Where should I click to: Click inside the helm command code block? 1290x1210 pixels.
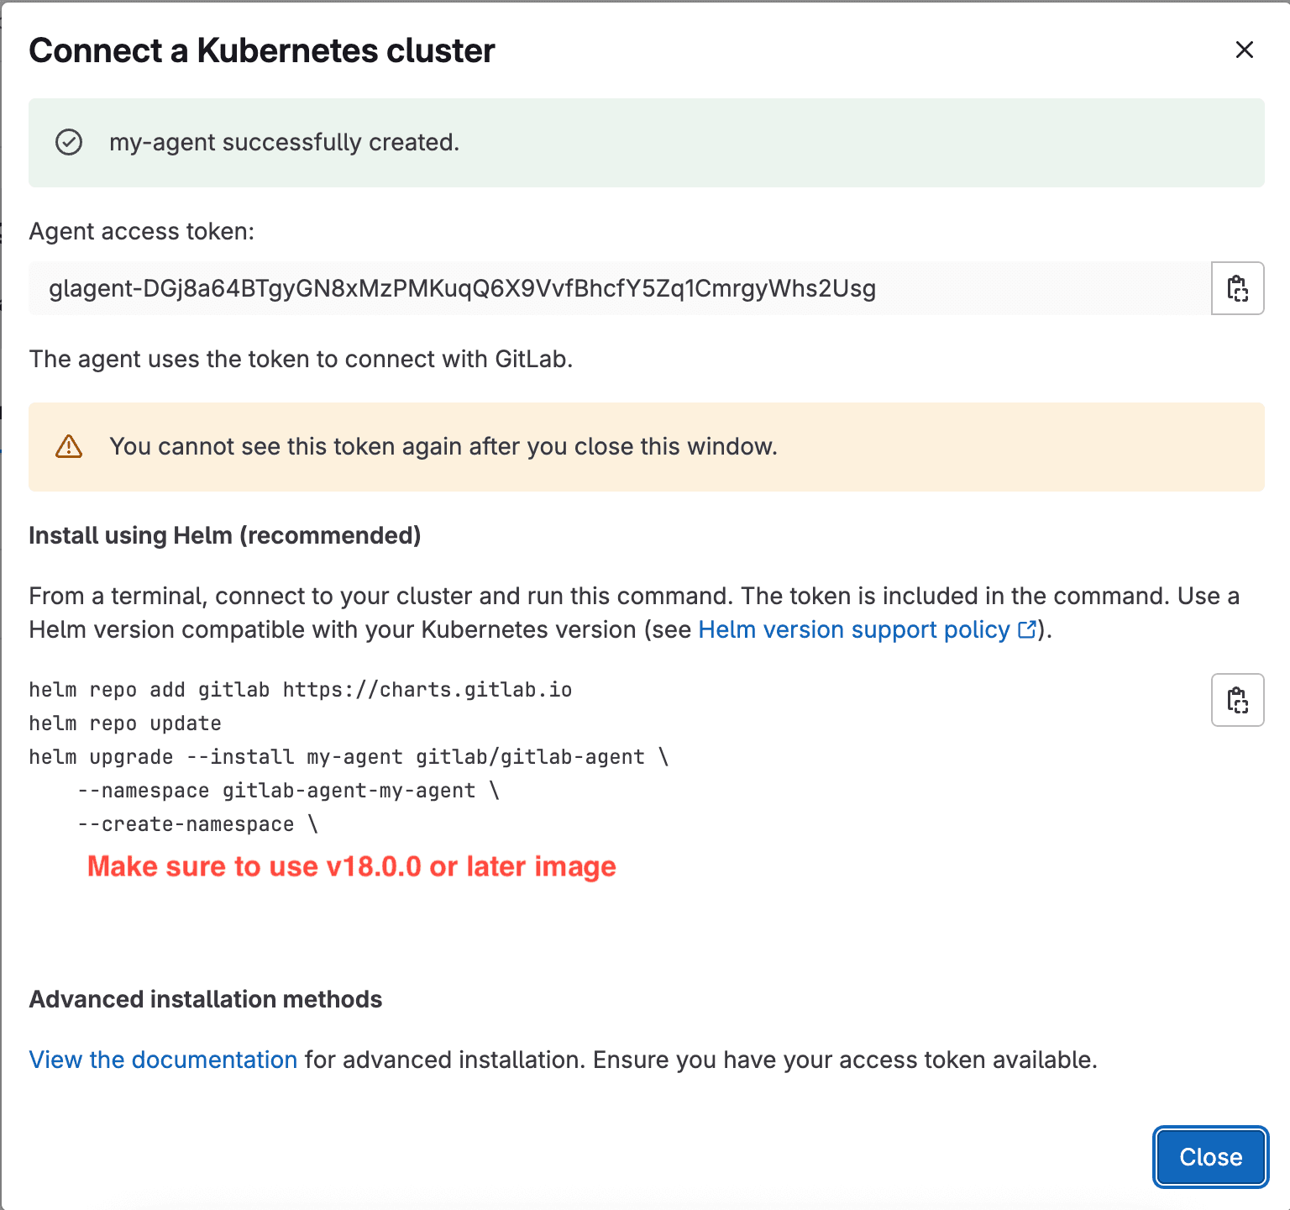[336, 756]
